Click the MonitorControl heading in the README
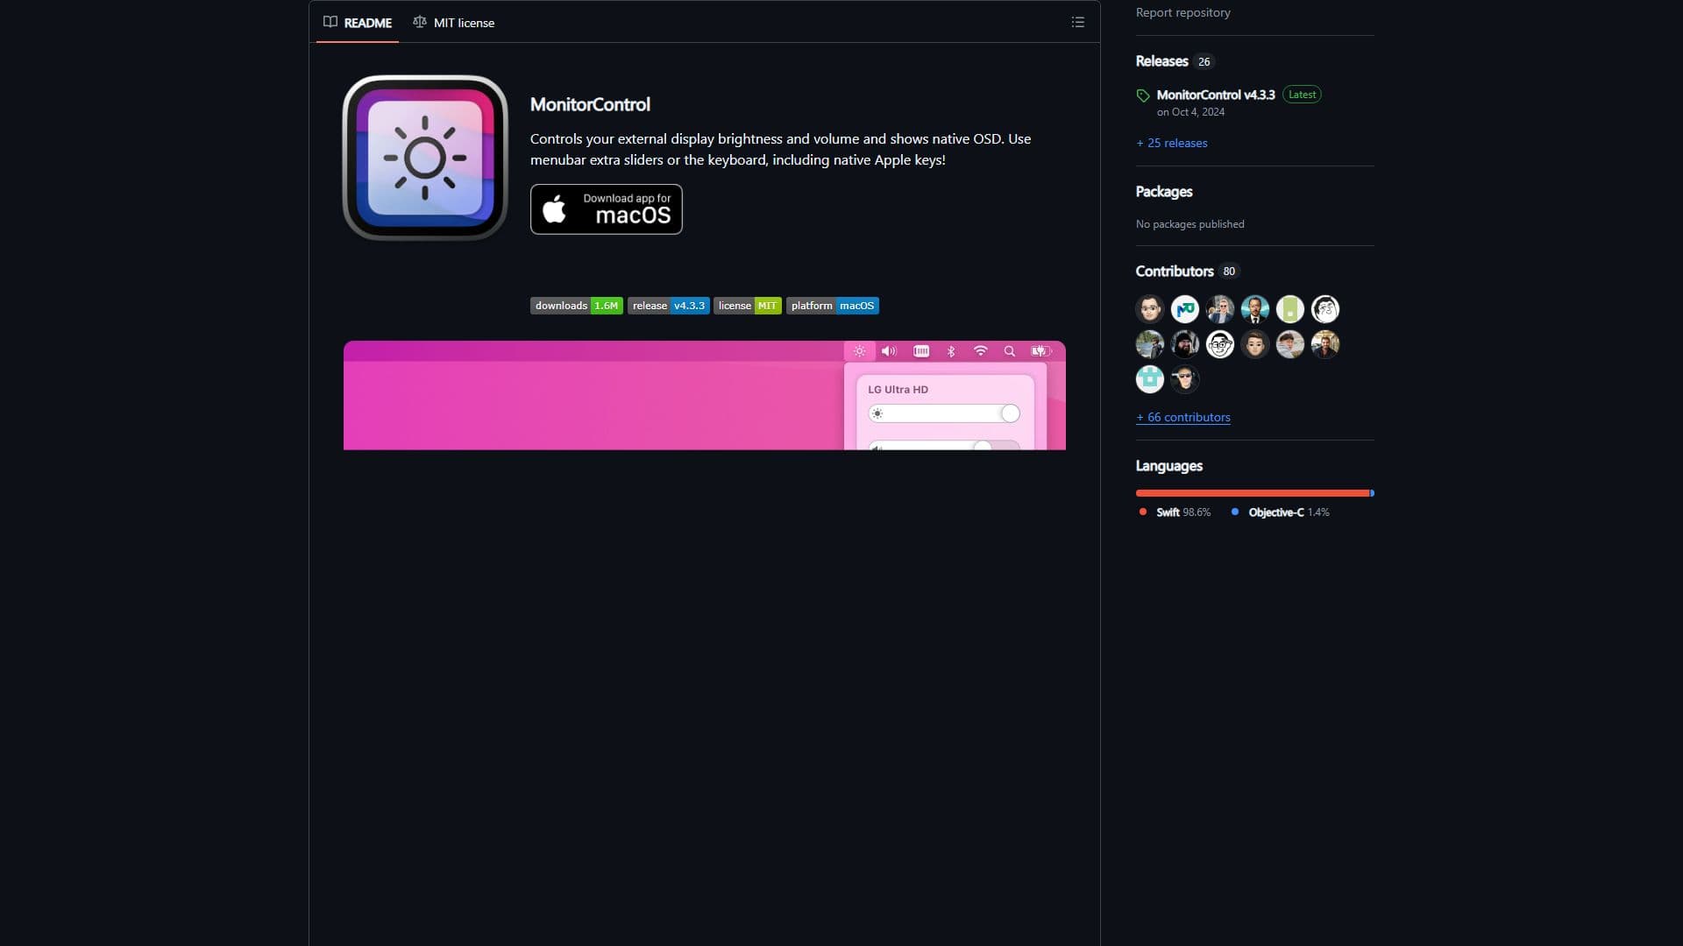This screenshot has height=946, width=1683. click(590, 104)
